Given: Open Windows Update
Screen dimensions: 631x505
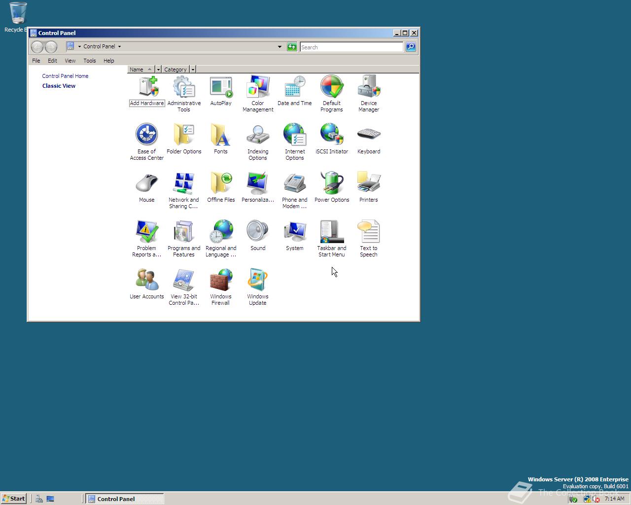Looking at the screenshot, I should point(258,287).
